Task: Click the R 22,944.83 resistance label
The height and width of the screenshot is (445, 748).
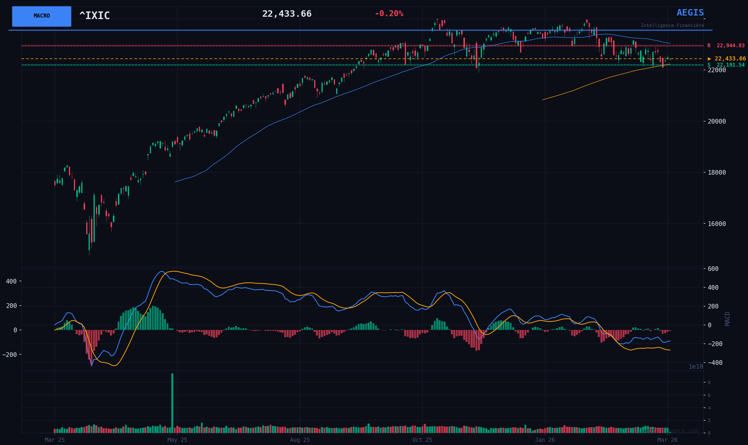Action: 726,46
